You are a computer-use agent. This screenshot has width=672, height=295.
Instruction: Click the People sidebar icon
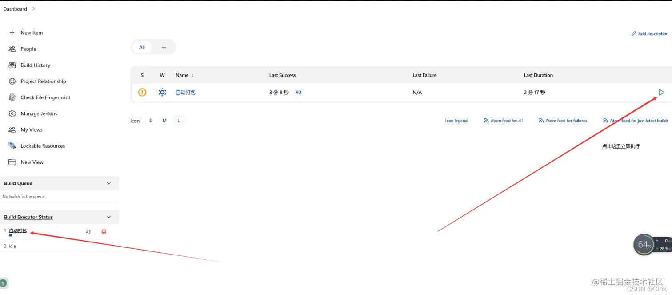point(12,49)
